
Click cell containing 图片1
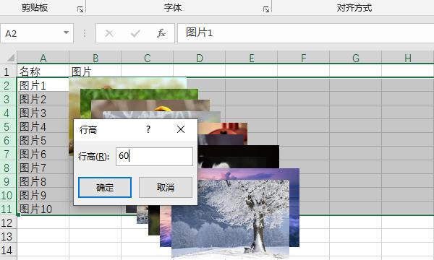[43, 84]
